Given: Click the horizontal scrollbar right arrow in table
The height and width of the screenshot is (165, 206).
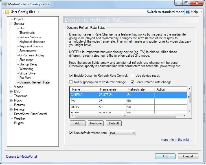Looking at the screenshot, I should 185,116.
